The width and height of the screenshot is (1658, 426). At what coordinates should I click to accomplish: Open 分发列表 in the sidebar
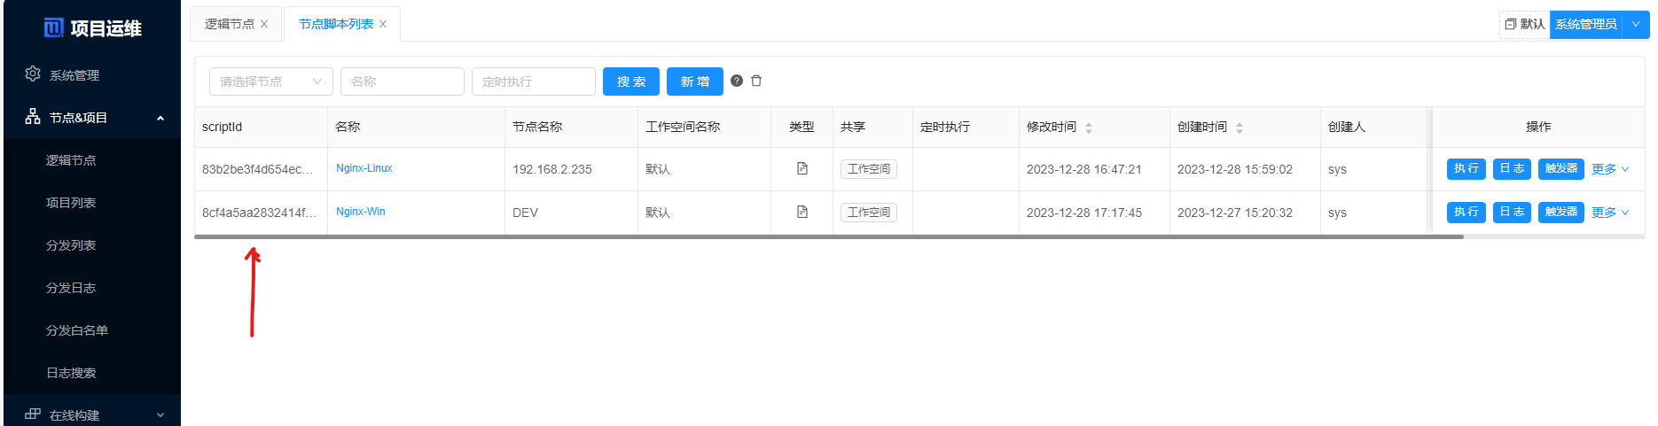tap(71, 245)
